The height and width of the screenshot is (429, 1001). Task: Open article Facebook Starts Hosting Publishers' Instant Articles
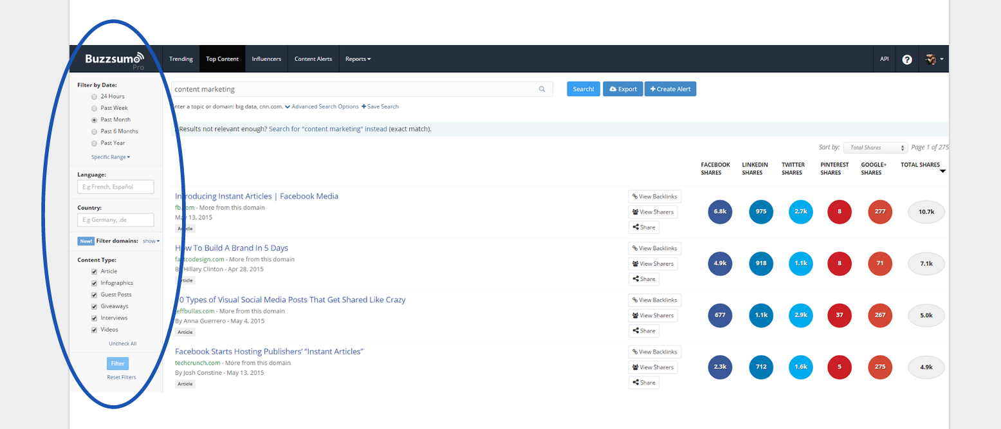click(270, 352)
